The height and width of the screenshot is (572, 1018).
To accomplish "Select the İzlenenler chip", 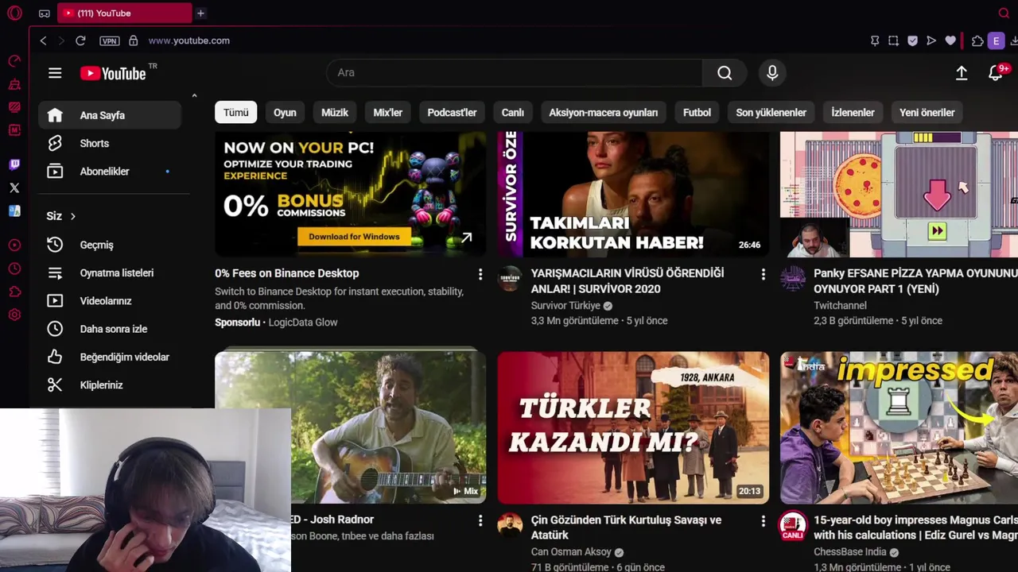I will coord(853,113).
